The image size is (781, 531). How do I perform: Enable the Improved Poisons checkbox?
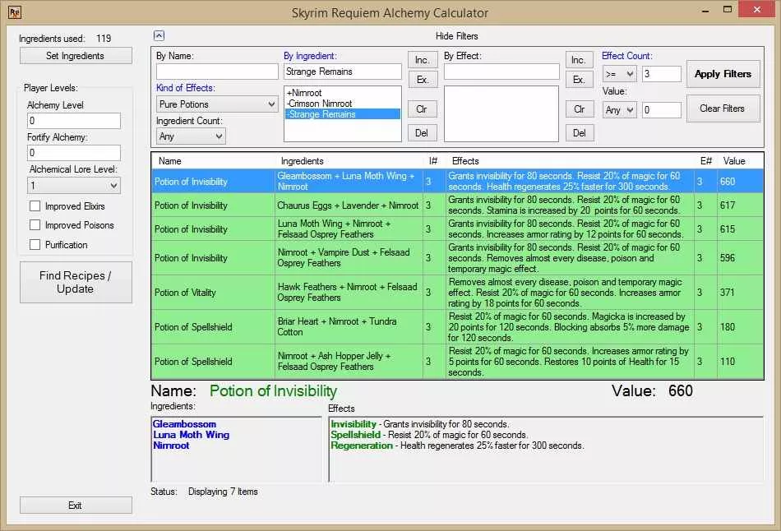[35, 225]
